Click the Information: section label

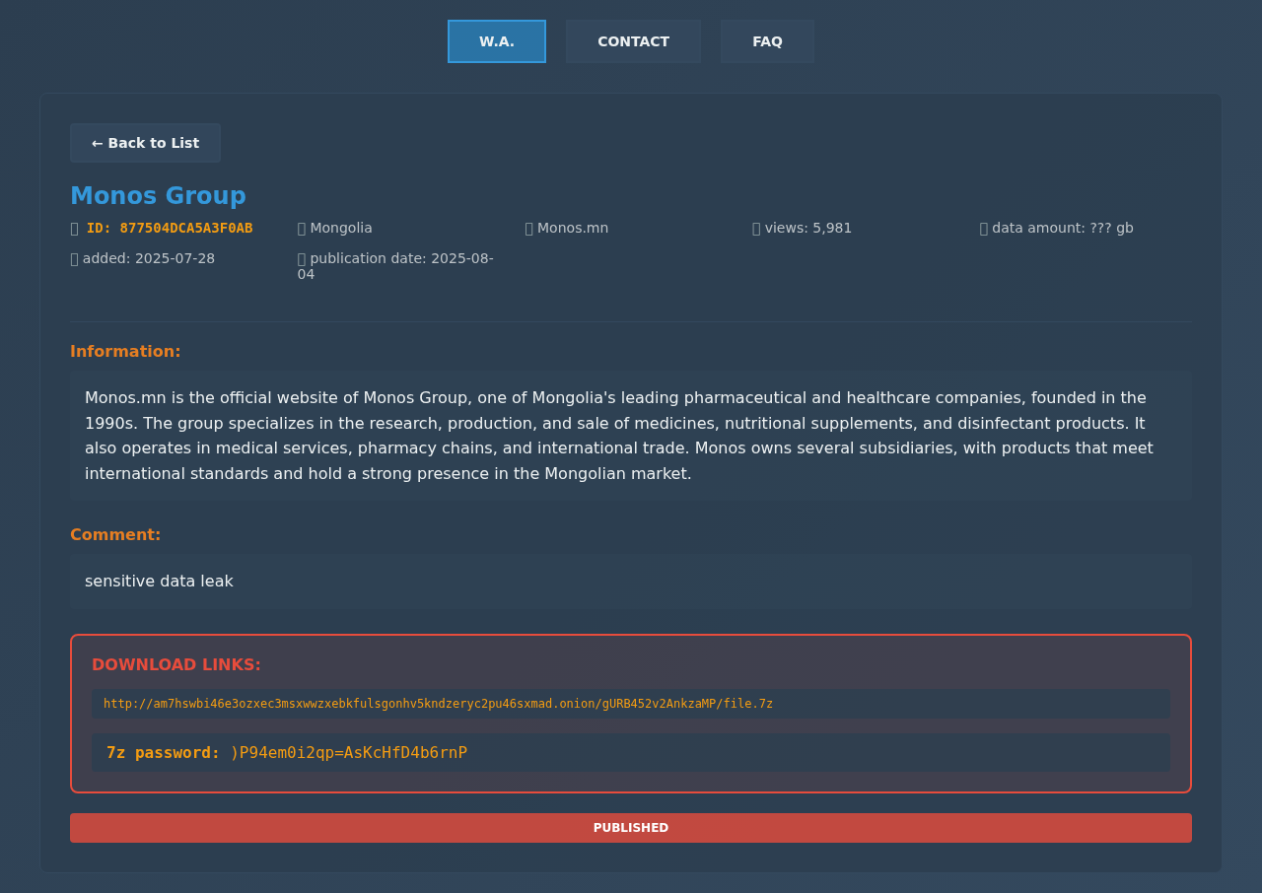point(125,352)
